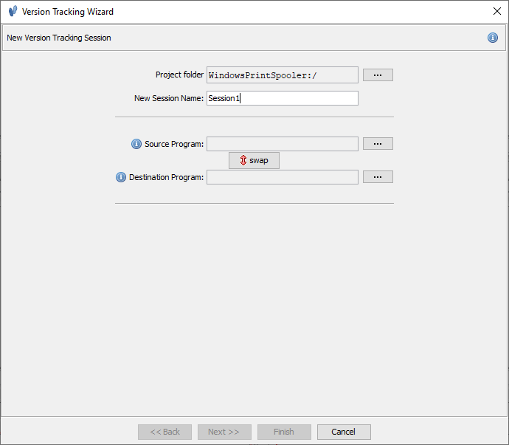
Task: Open help info for New Version Tracking Session
Action: coord(493,38)
